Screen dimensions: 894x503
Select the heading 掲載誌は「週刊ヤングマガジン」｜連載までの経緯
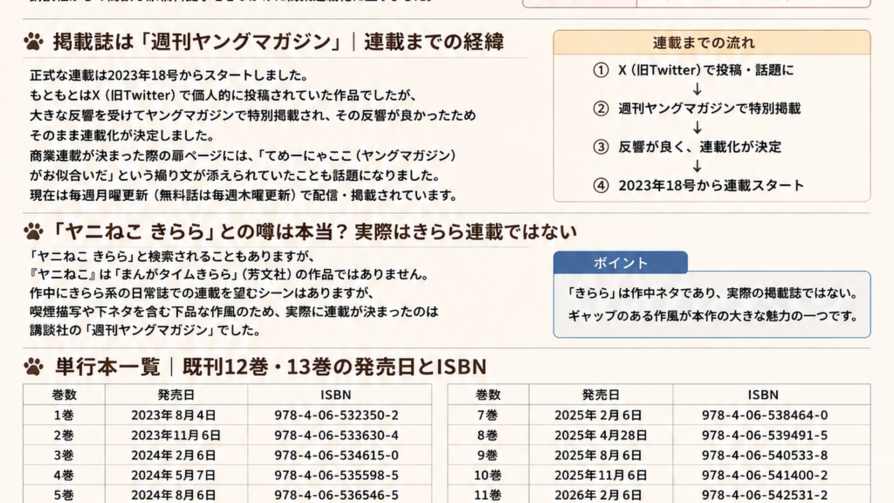pyautogui.click(x=278, y=42)
